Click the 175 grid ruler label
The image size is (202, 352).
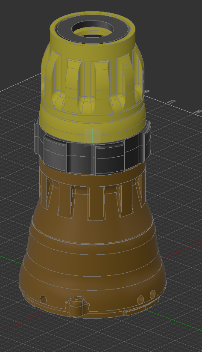pos(172,102)
